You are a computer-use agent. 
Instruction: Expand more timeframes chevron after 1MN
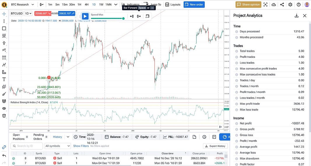[116, 5]
